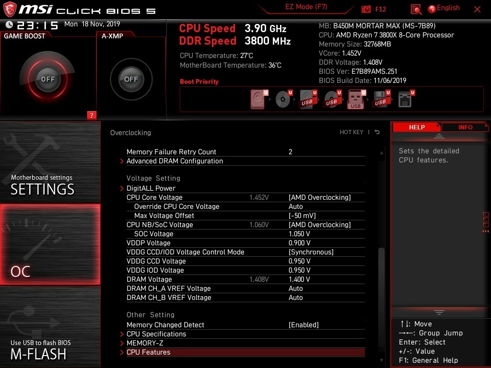
Task: Click the globe icon next to English
Action: click(432, 9)
